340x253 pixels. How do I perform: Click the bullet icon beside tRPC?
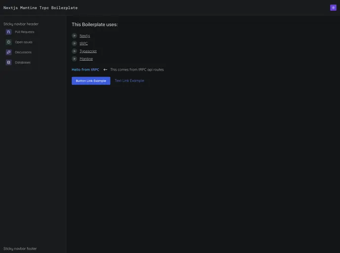point(75,43)
